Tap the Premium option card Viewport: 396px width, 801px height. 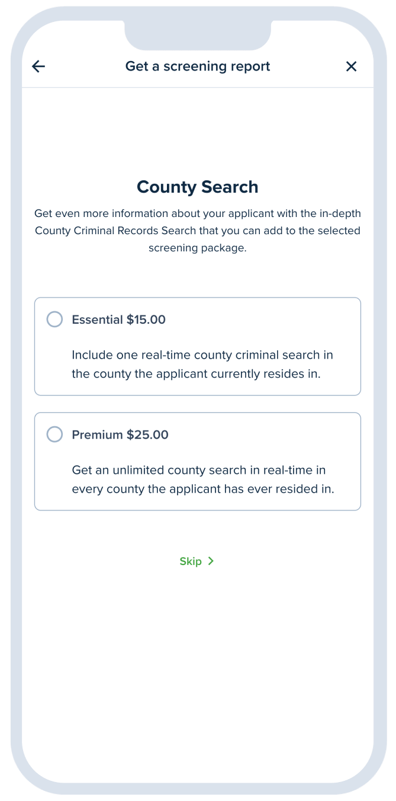point(198,461)
